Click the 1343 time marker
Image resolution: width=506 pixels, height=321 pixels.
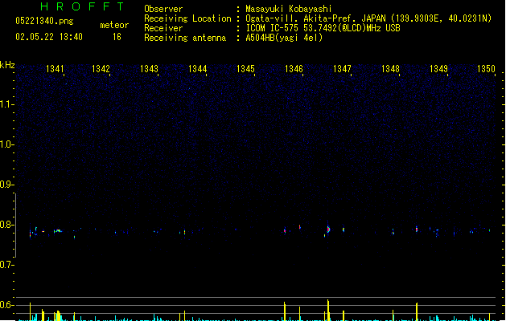(x=149, y=69)
